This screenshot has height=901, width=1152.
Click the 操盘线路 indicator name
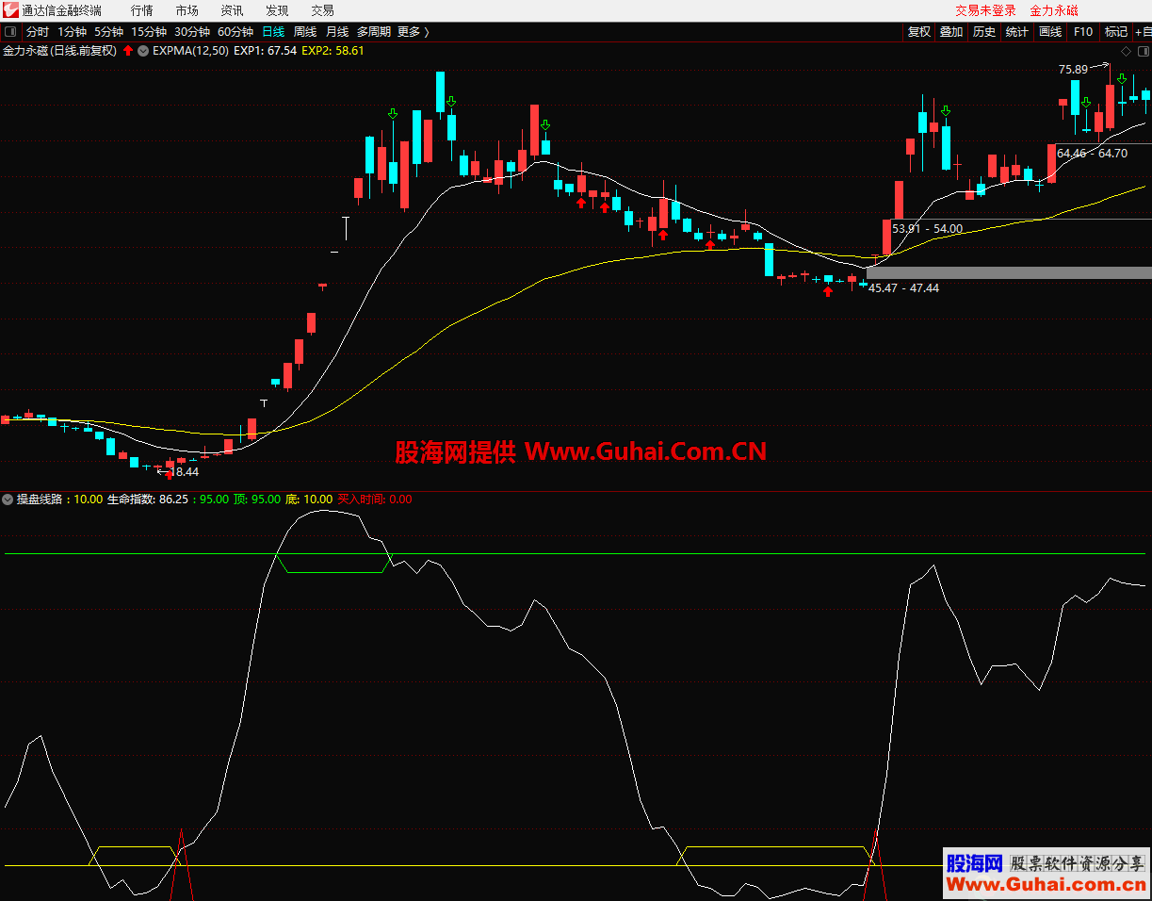(x=39, y=500)
